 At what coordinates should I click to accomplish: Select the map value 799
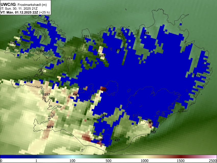(42, 51)
